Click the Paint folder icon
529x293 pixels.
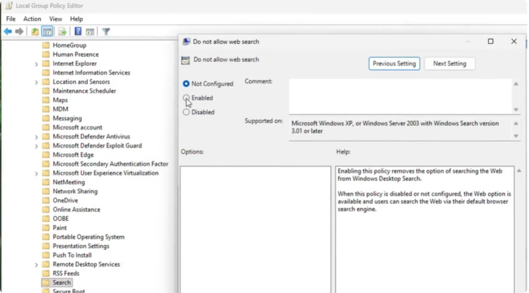tap(46, 227)
